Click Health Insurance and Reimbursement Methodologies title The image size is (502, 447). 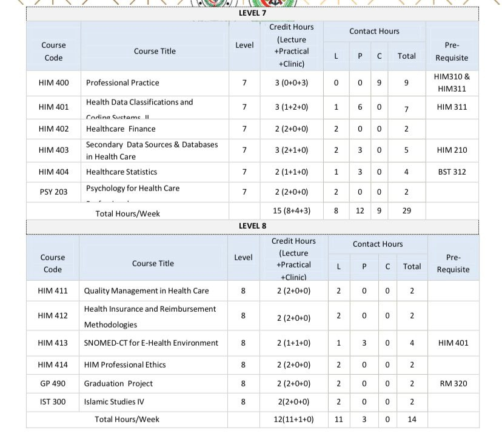pyautogui.click(x=150, y=317)
